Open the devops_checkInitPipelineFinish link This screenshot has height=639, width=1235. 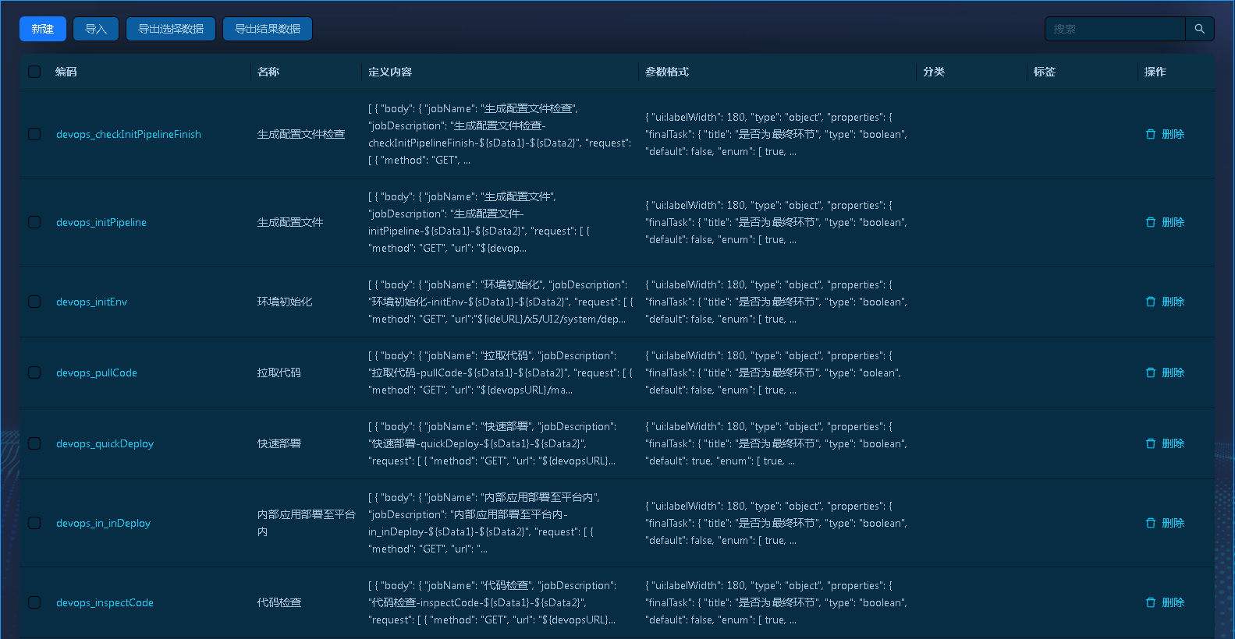[129, 134]
